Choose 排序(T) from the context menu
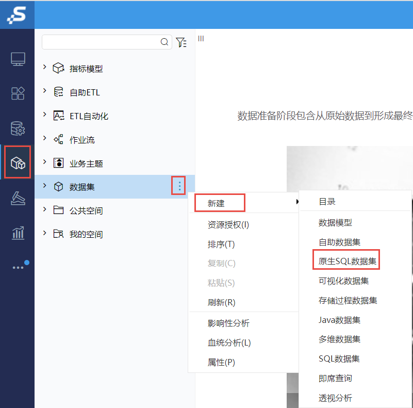The height and width of the screenshot is (408, 413). (x=221, y=244)
